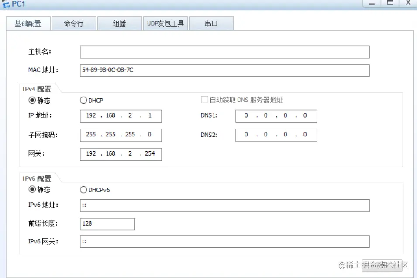
Task: Click the IPv6 地址 input field
Action: click(225, 205)
